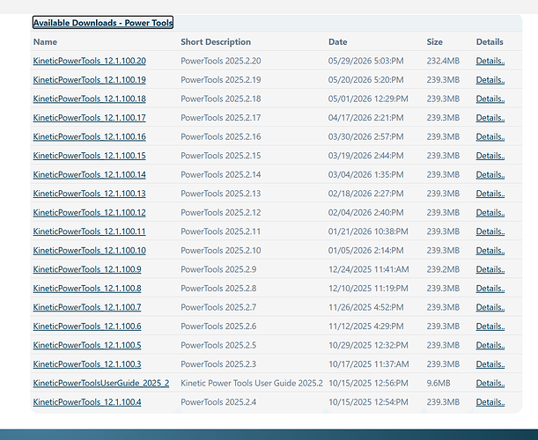
Task: Select the date '10/15/2025 12:56:PM'
Action: tap(369, 383)
